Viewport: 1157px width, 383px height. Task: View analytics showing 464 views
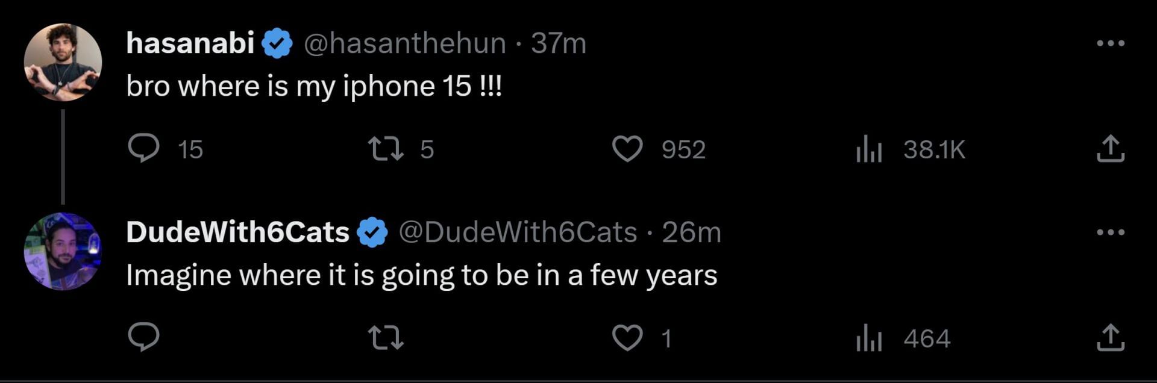pyautogui.click(x=869, y=338)
